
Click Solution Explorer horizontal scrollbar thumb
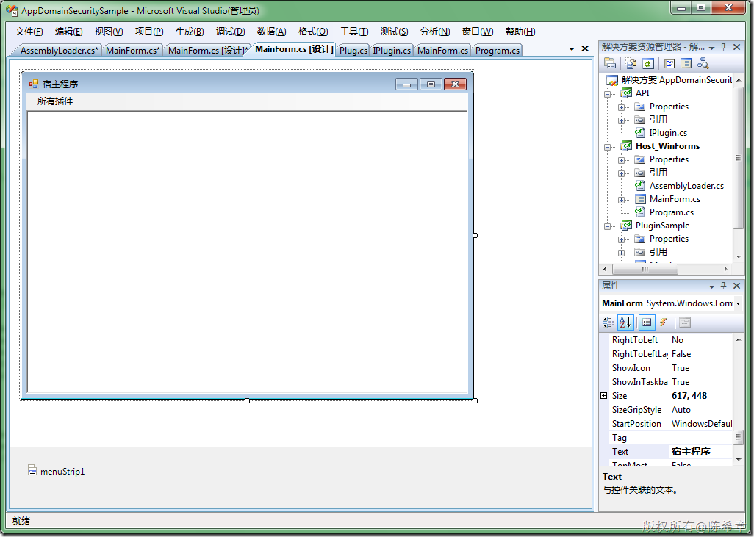pos(645,269)
